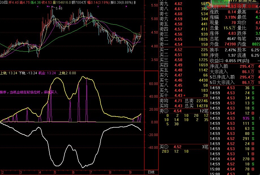This screenshot has width=260, height=175.
Task: Select the 现量 value 70
Action: pos(233,23)
